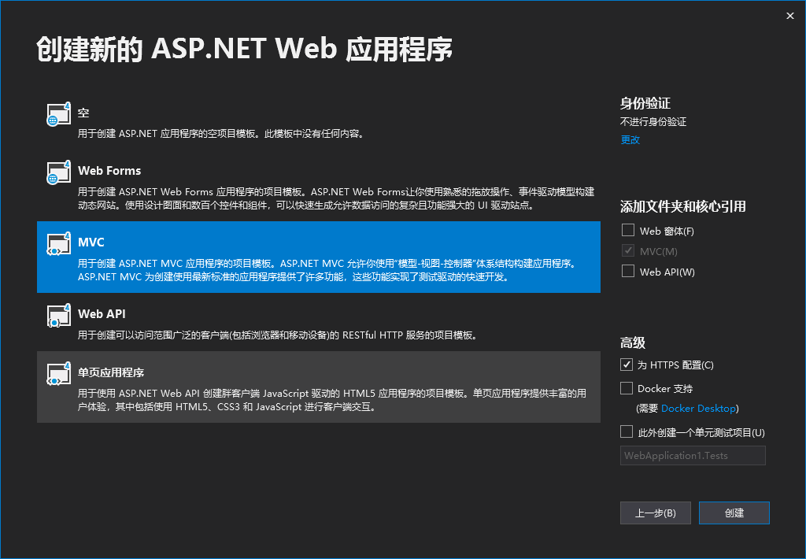Viewport: 806px width, 559px height.
Task: Click the MVC template icon
Action: pyautogui.click(x=58, y=244)
